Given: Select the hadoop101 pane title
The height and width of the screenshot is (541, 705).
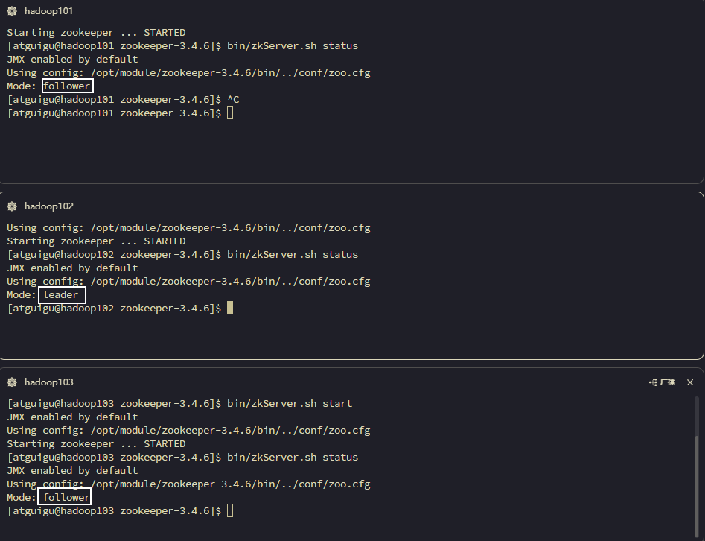Looking at the screenshot, I should click(x=48, y=11).
